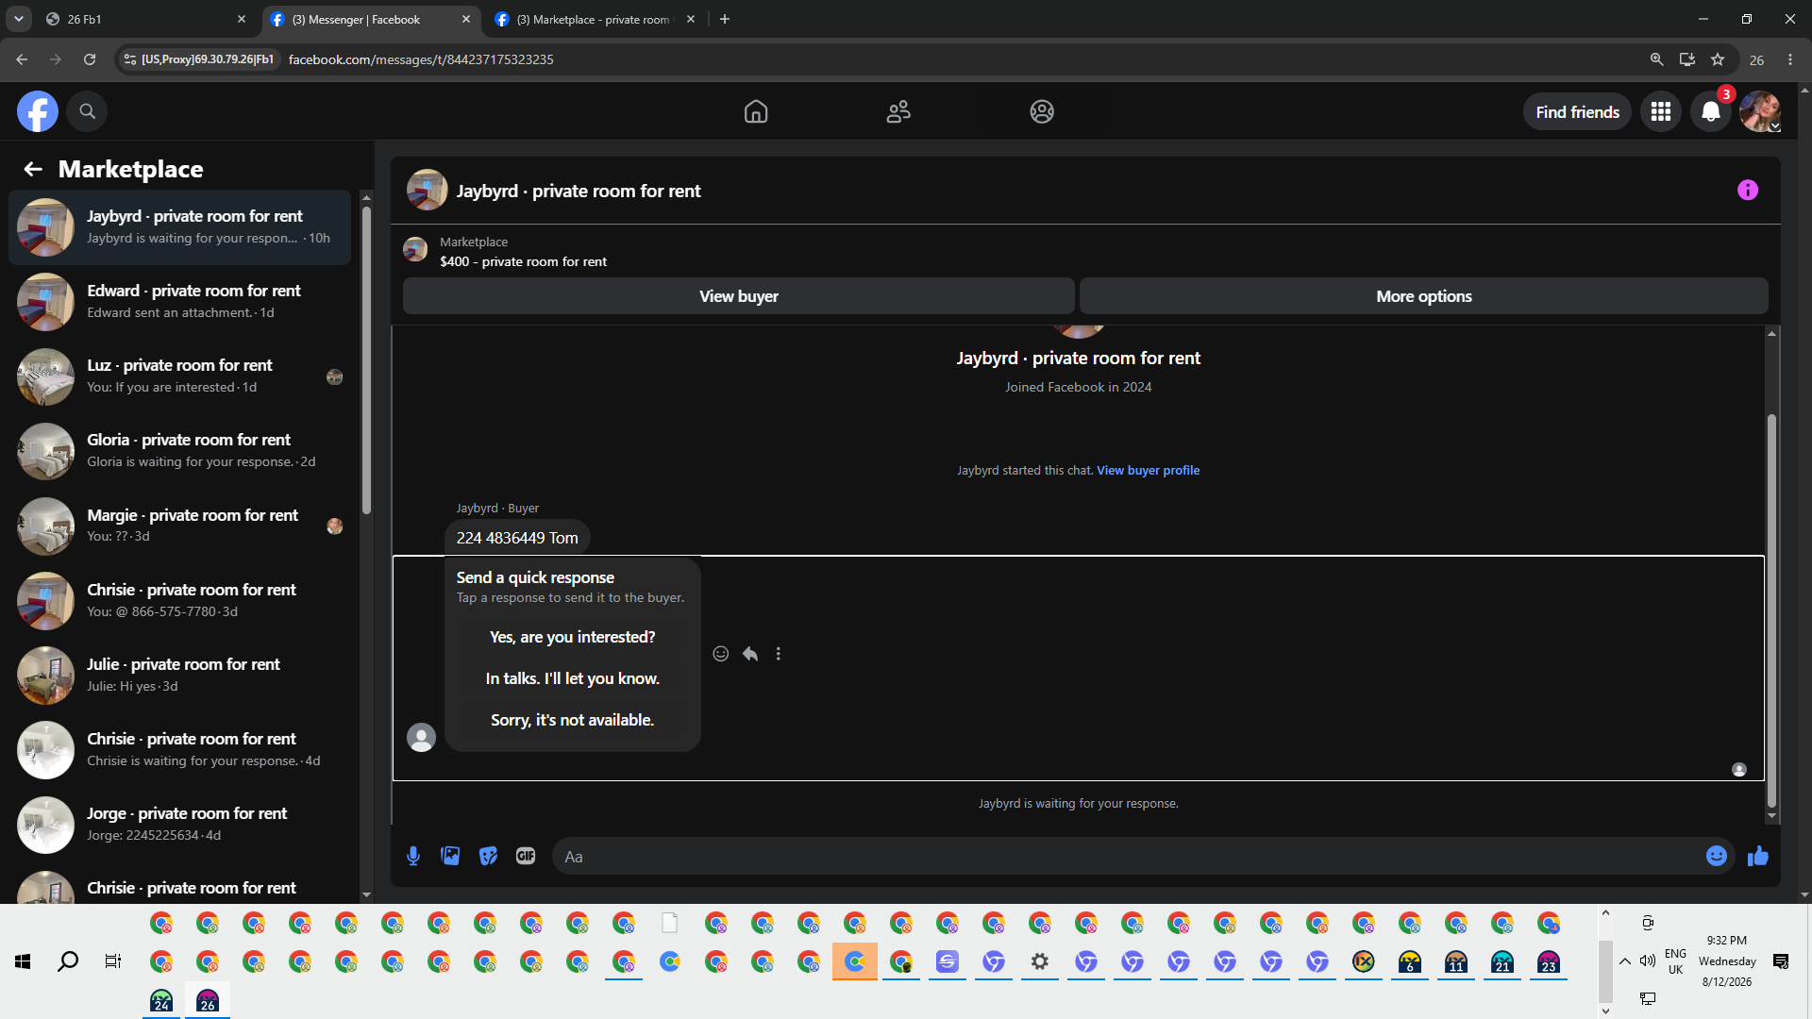Open Gloria's private room conversation

pyautogui.click(x=179, y=451)
